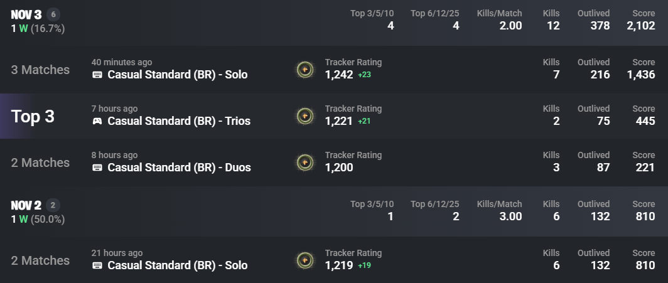668x283 pixels.
Task: Click the rating badge icon next to 1,200
Action: tap(305, 163)
